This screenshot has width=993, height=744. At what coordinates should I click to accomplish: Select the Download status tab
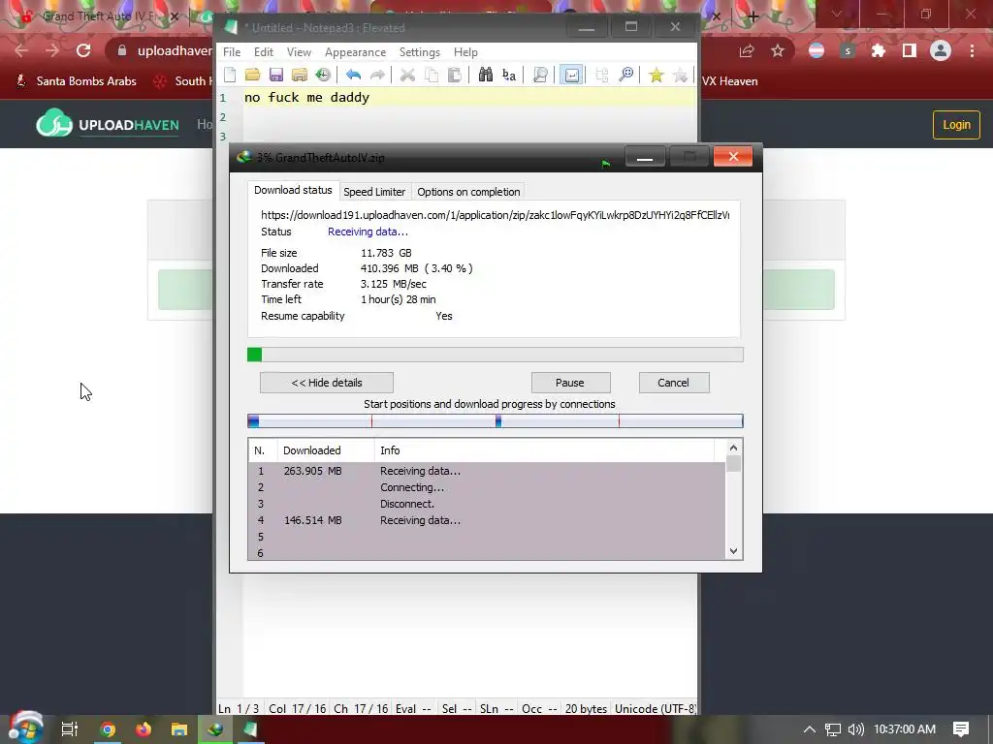293,190
